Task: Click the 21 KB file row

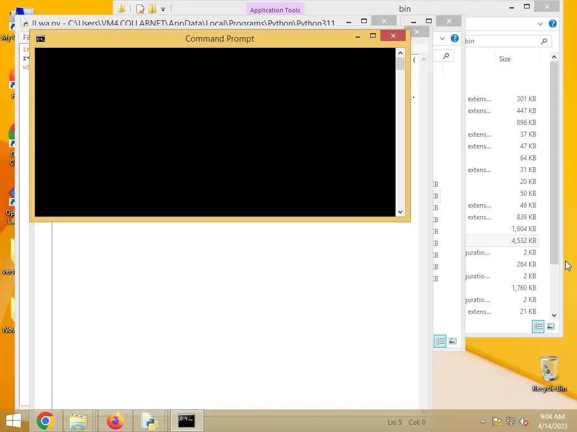Action: coord(501,312)
